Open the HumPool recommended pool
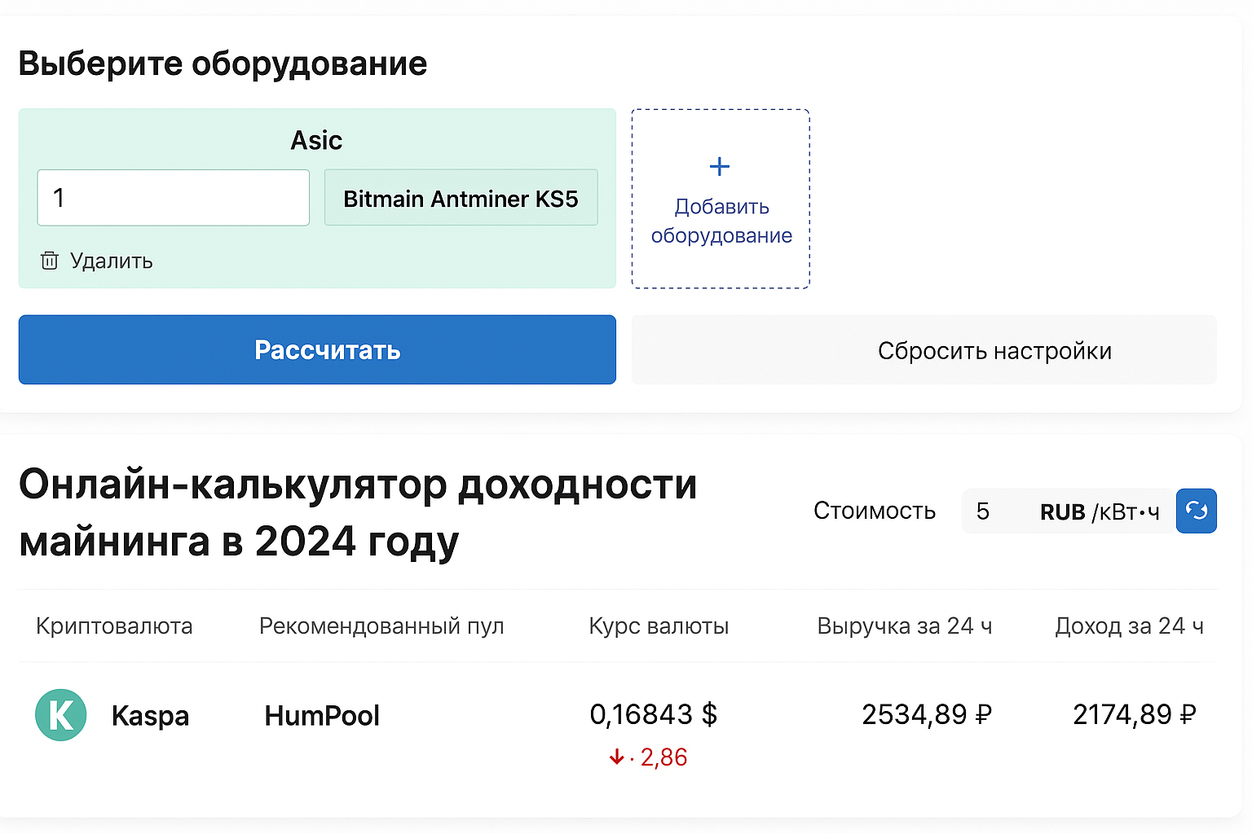This screenshot has height=834, width=1252. click(322, 715)
